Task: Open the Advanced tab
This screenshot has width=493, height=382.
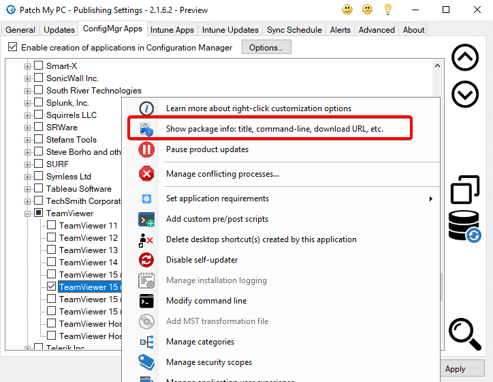Action: coord(377,30)
